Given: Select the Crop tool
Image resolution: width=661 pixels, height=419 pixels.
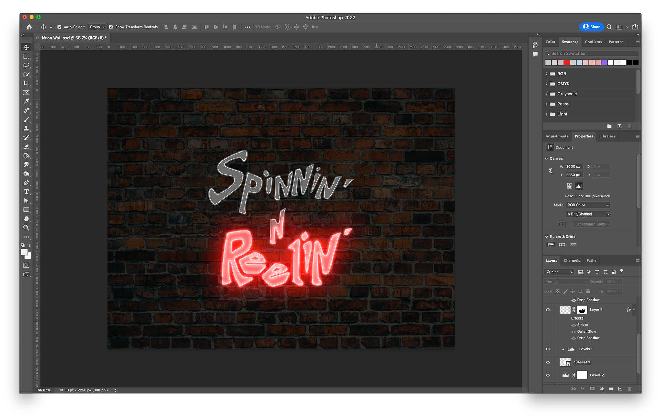Looking at the screenshot, I should pos(27,84).
